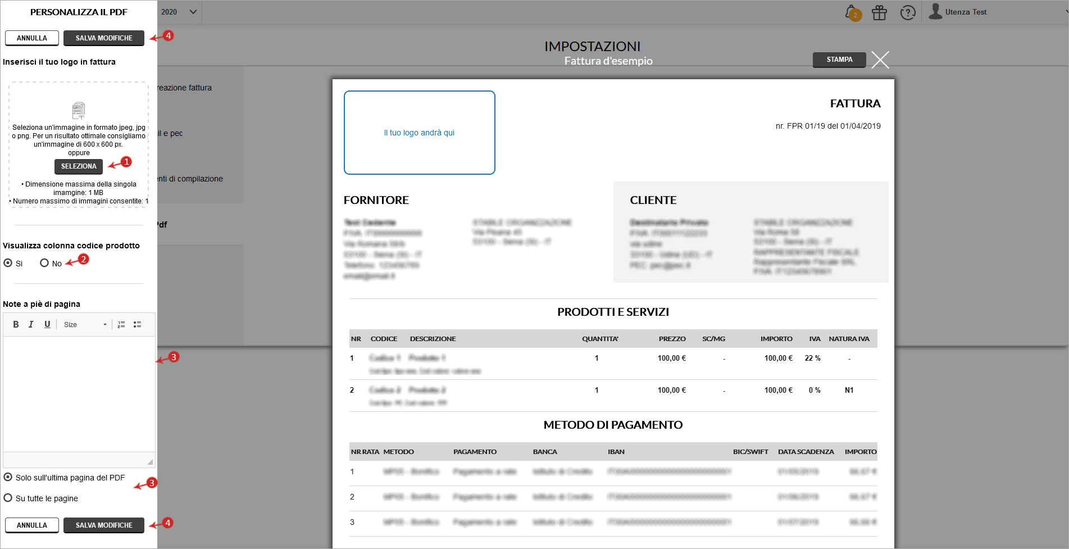Click the 22 % IVA value
The height and width of the screenshot is (549, 1069).
(812, 358)
